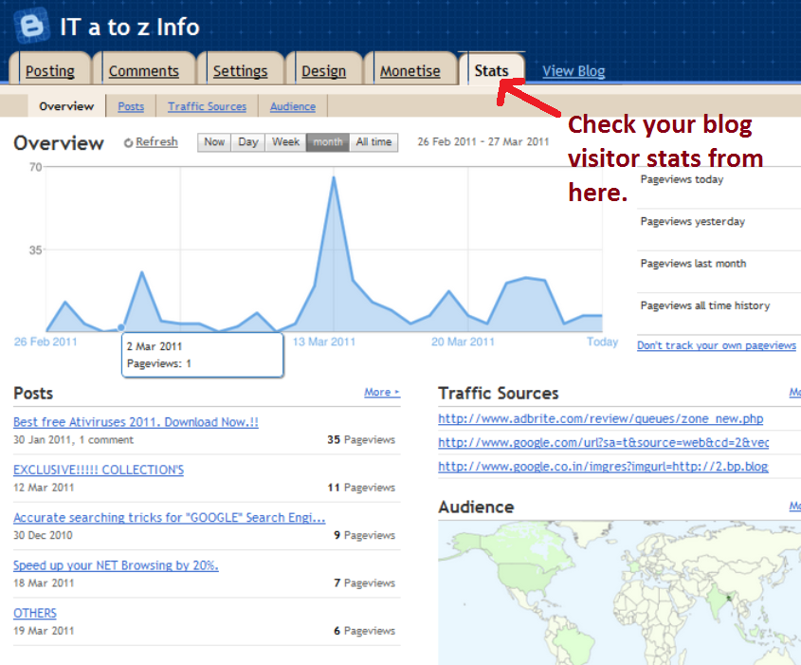801x665 pixels.
Task: Click the Refresh link
Action: click(156, 141)
